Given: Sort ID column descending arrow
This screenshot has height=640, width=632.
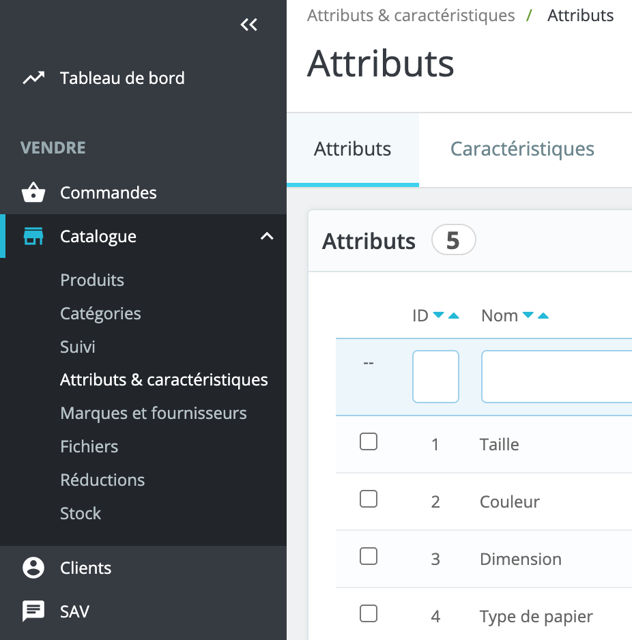Looking at the screenshot, I should (x=438, y=315).
